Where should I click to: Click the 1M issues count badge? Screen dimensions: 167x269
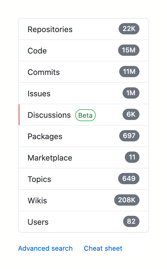click(131, 93)
